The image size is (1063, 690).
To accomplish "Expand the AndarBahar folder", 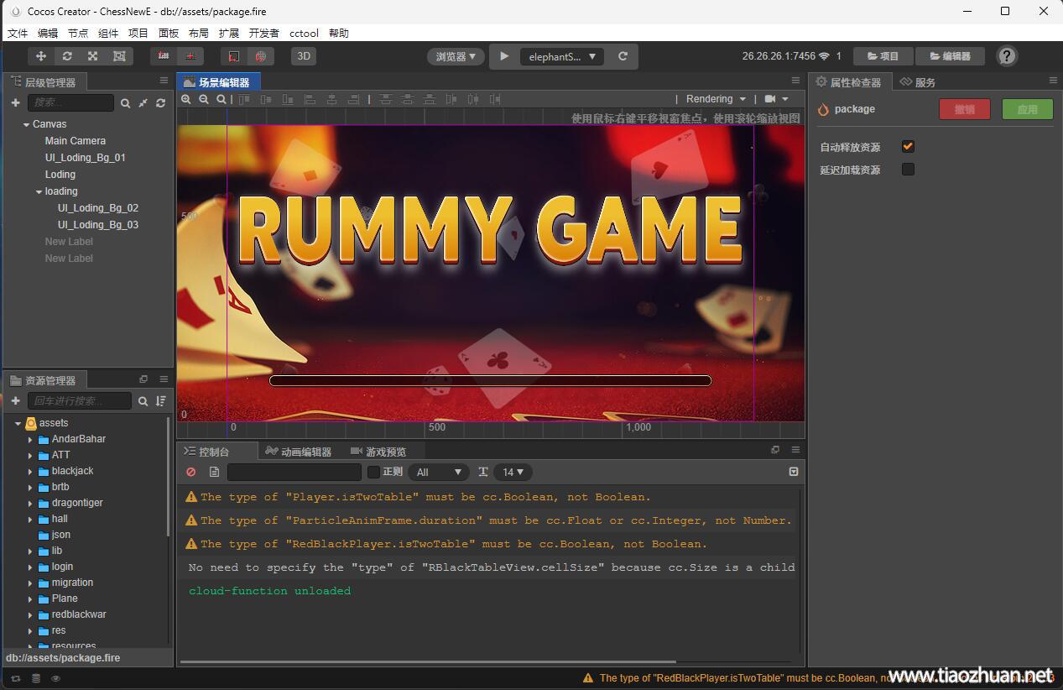I will pyautogui.click(x=30, y=440).
